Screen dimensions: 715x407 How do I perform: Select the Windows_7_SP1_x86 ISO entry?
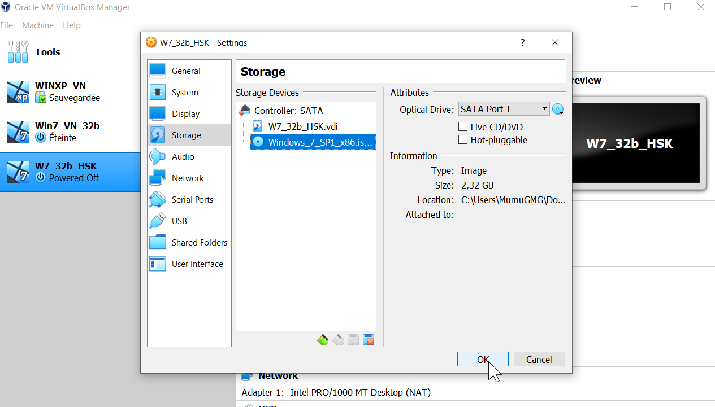point(313,142)
